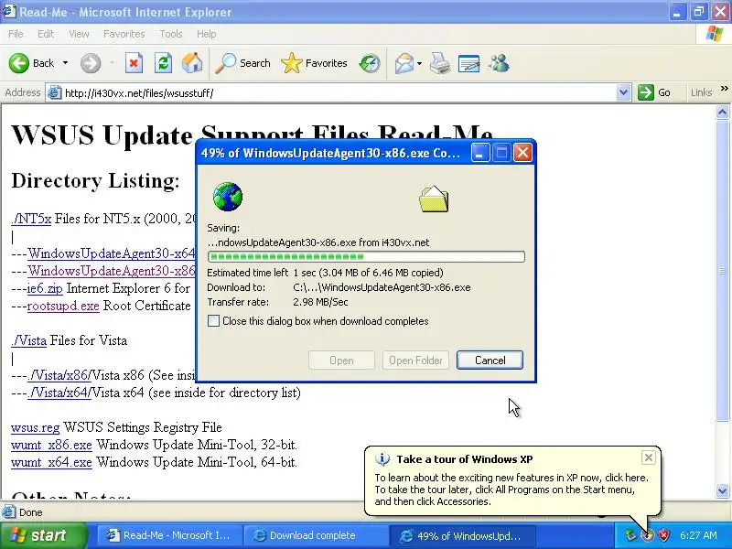Screen dimensions: 732x549
Task: Open the ./Vista/x86/ link
Action: pyautogui.click(x=59, y=375)
